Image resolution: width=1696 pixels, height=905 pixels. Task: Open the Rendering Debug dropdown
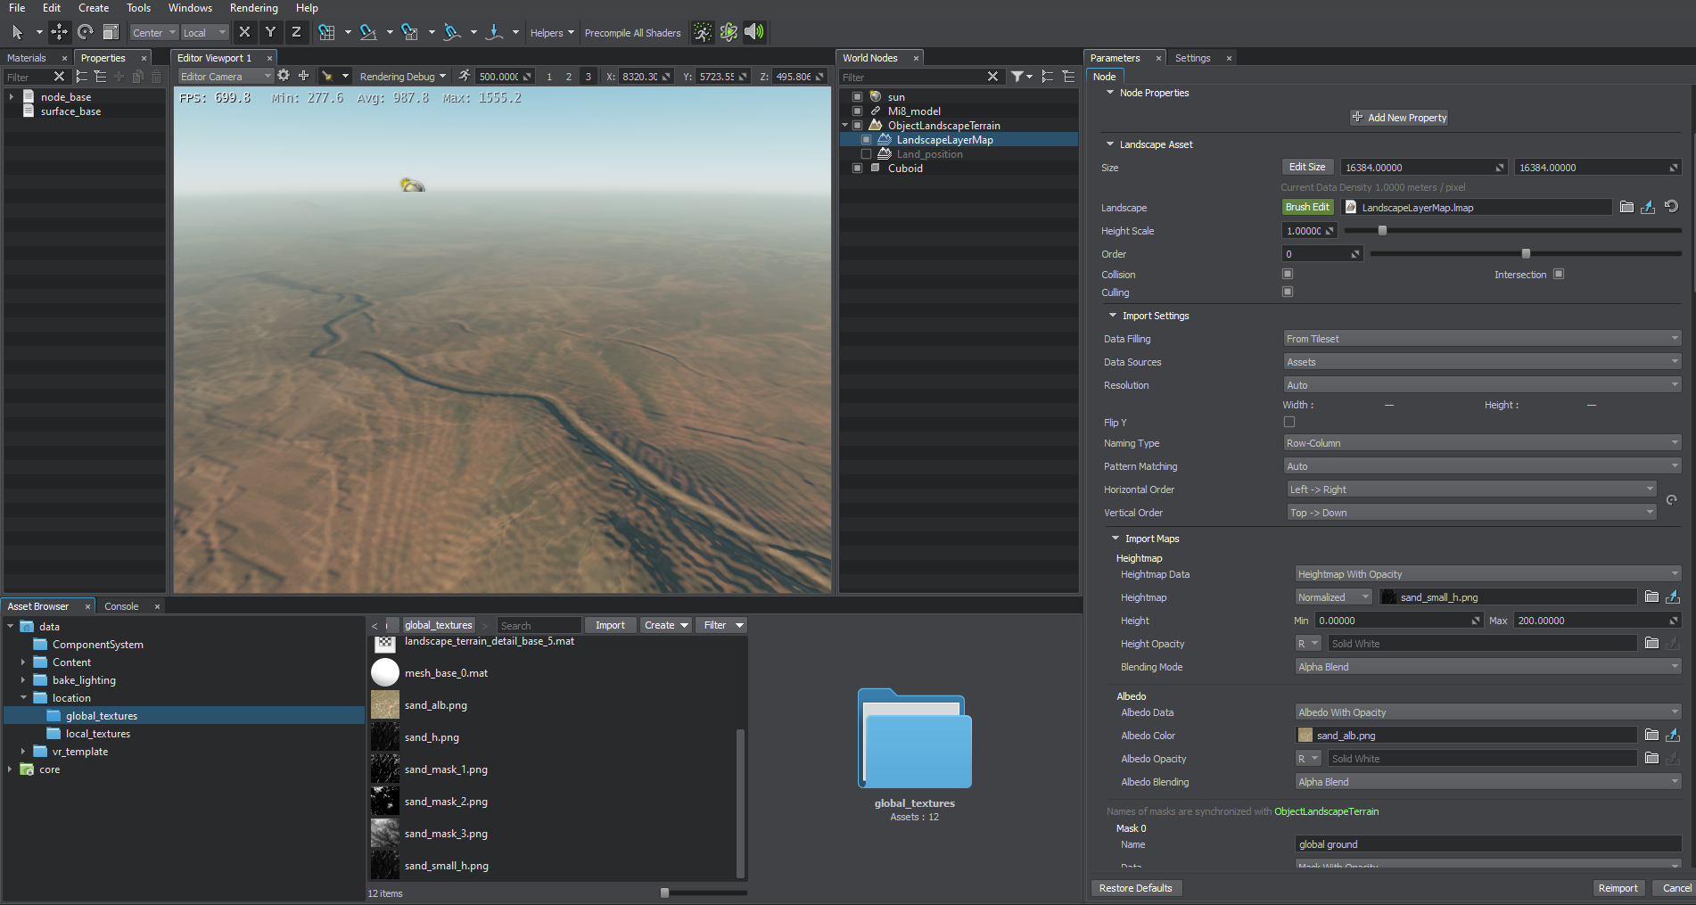(403, 77)
